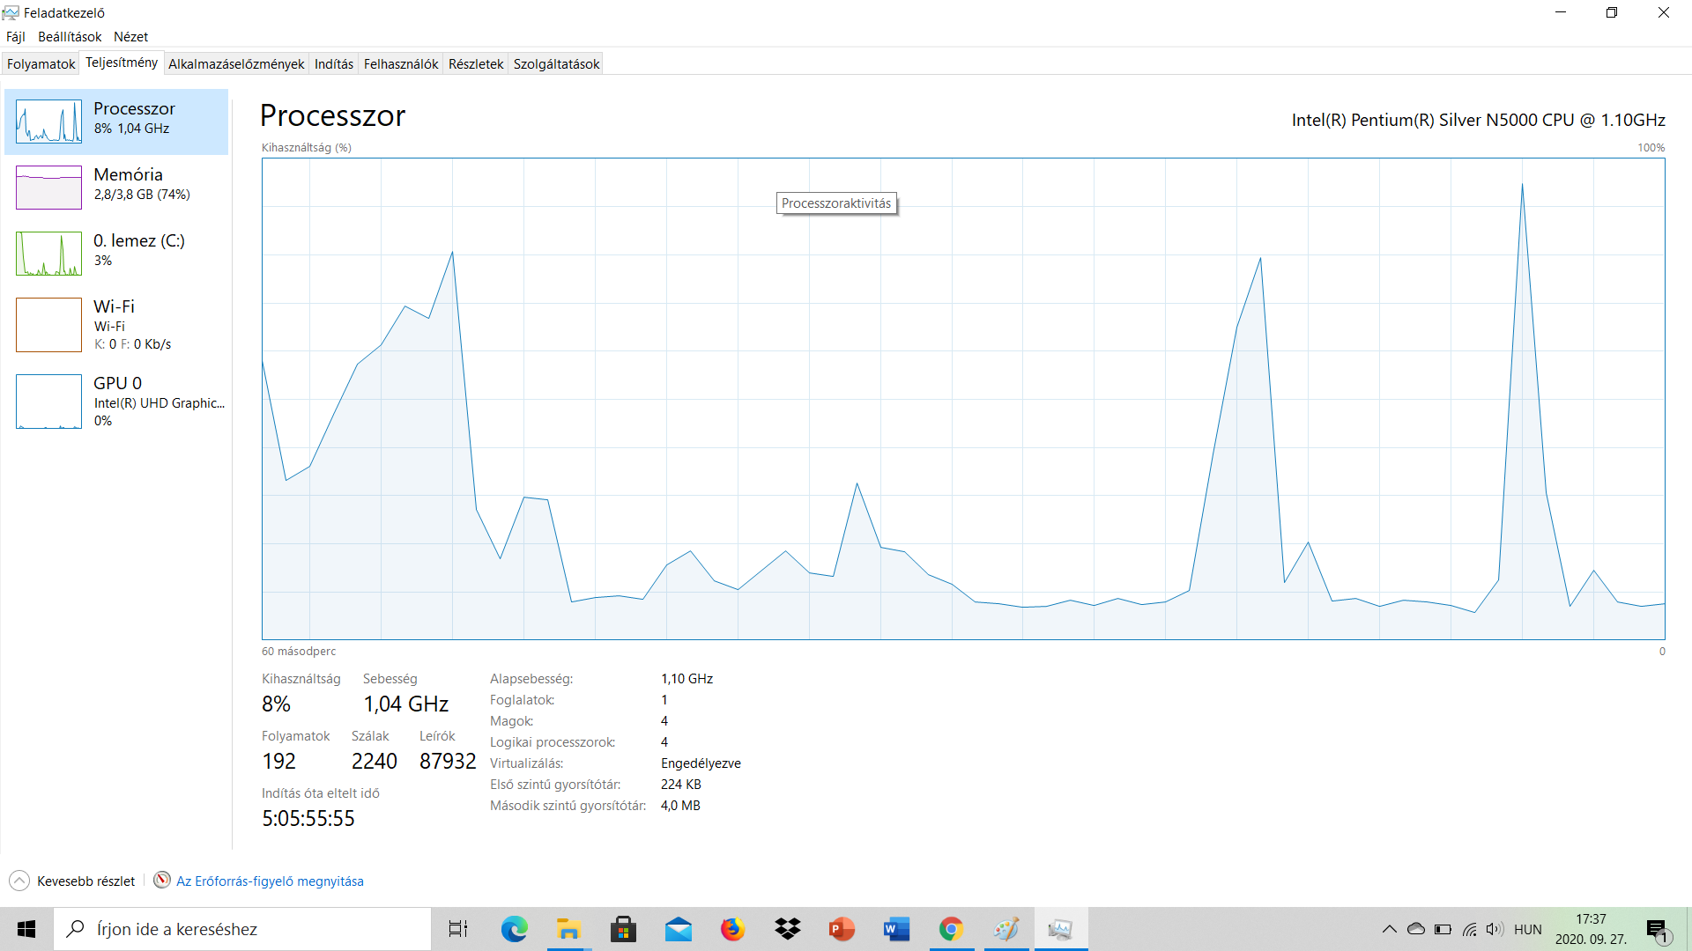Launch Firefox from the taskbar
Screen dimensions: 1692x951
[732, 929]
